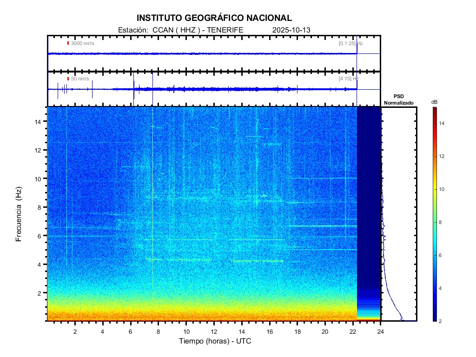Click the red scale marker beside 50 nm/s

pyautogui.click(x=68, y=79)
